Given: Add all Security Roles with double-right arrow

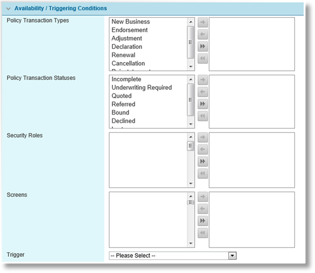Looking at the screenshot, I should point(203,162).
